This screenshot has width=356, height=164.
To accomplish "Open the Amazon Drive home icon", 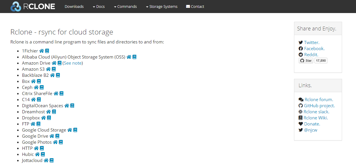I will pos(54,63).
